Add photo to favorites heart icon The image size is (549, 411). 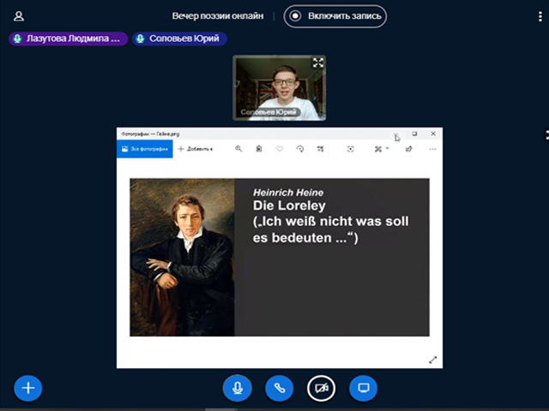[280, 149]
